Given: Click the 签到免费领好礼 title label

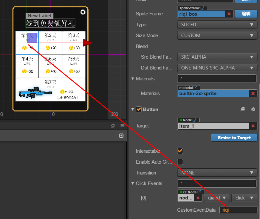Looking at the screenshot, I should click(x=51, y=23).
